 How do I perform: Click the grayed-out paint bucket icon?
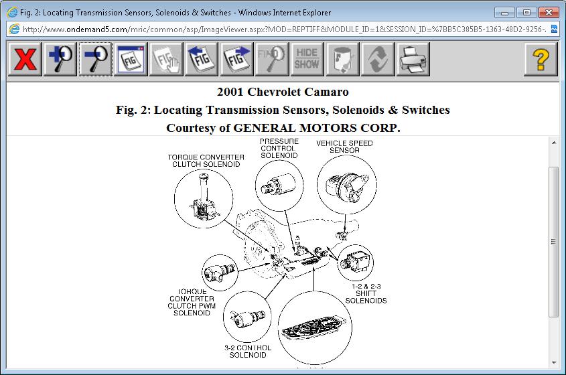pyautogui.click(x=342, y=60)
